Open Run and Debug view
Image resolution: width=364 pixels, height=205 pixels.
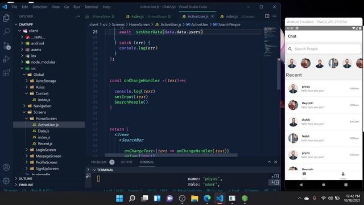click(x=6, y=59)
